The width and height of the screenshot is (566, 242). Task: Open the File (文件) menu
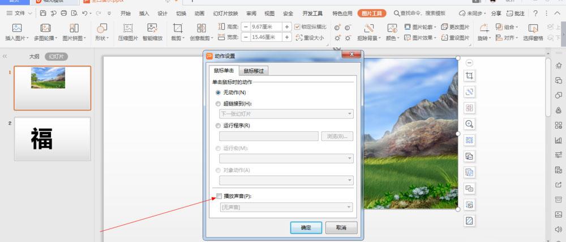(x=19, y=14)
